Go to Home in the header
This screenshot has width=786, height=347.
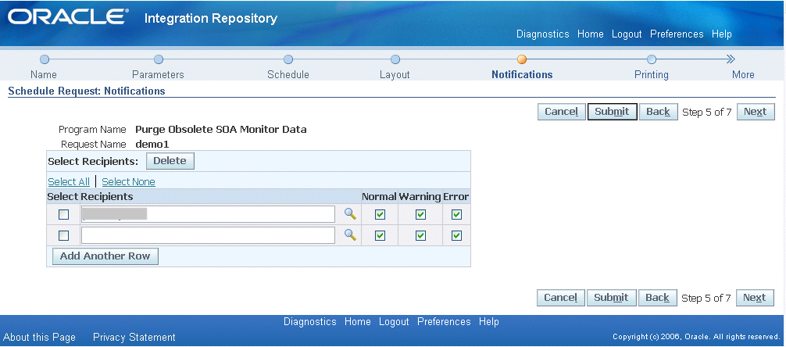pos(591,34)
